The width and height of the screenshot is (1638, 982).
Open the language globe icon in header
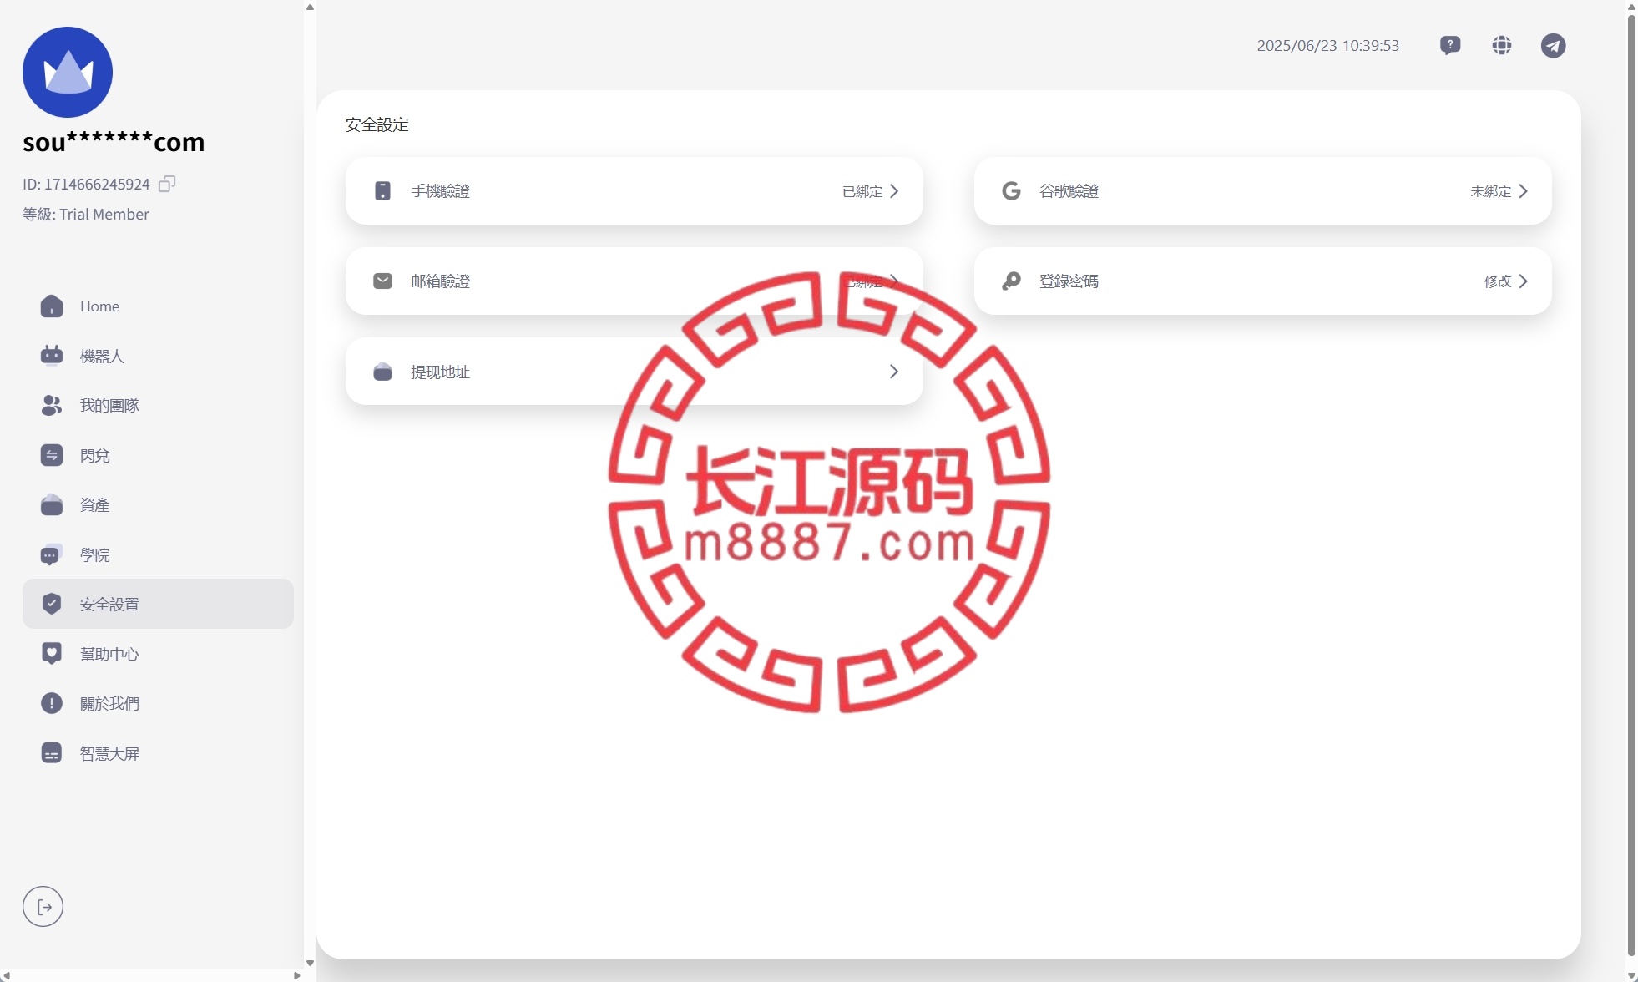[1502, 45]
